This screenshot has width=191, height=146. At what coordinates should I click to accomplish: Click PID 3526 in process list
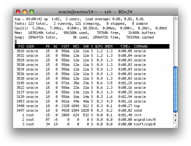click(x=20, y=51)
